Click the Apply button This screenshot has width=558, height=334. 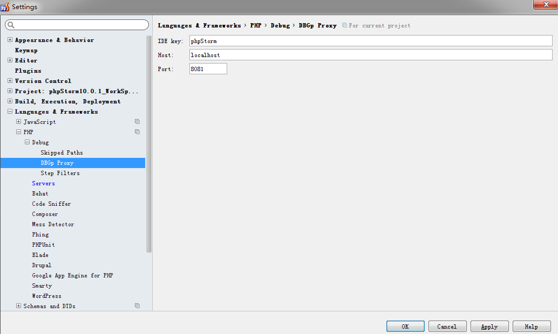coord(489,326)
